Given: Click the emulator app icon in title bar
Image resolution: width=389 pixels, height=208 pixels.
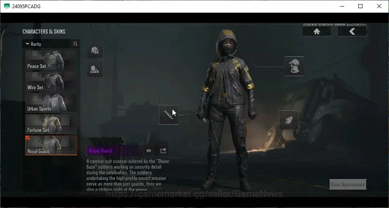Looking at the screenshot, I should [7, 6].
